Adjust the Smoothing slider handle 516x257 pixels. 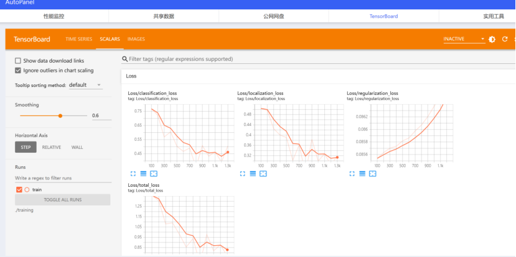pyautogui.click(x=60, y=115)
